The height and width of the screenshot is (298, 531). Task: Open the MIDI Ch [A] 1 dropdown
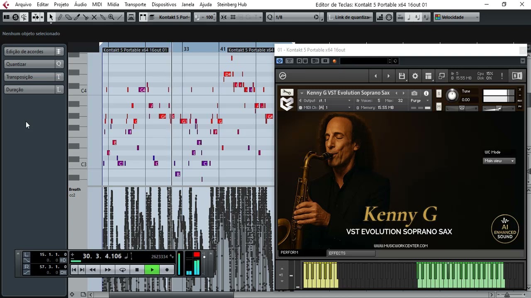[325, 108]
